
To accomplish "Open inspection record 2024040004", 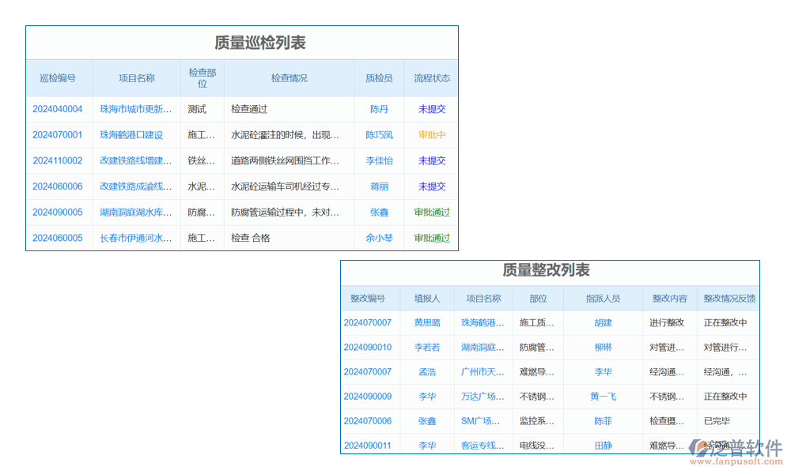I will tap(57, 109).
